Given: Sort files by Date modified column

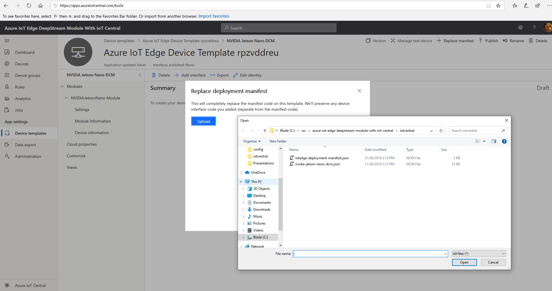Looking at the screenshot, I should 375,150.
